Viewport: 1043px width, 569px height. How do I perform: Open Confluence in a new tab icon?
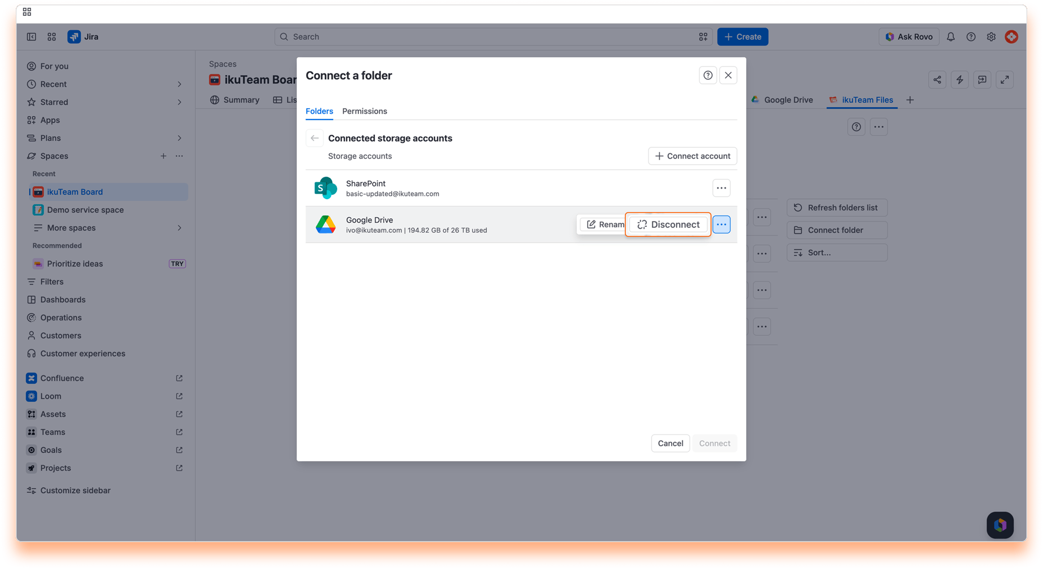(179, 378)
